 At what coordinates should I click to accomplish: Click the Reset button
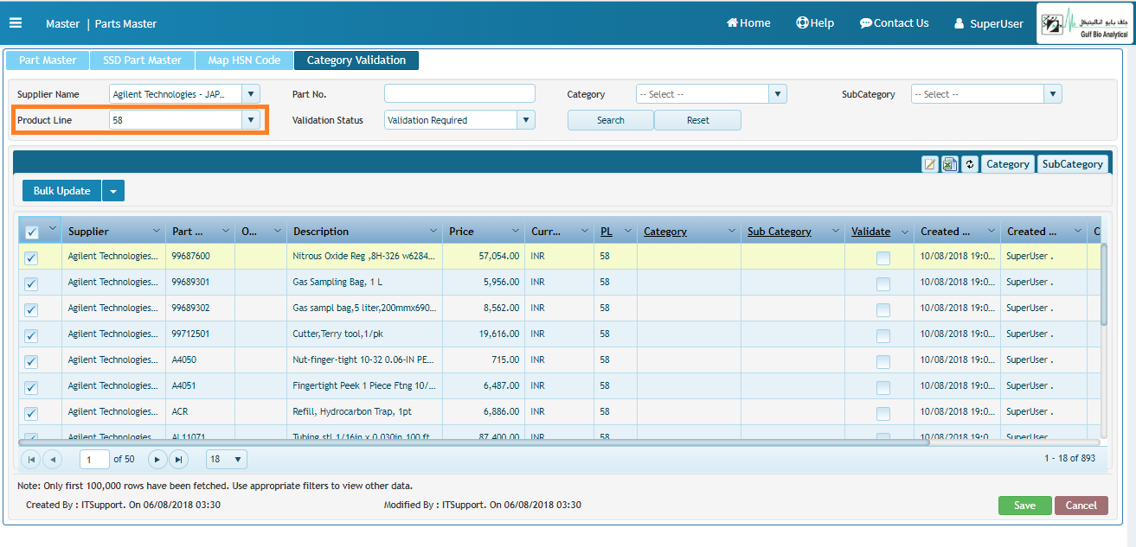pos(698,120)
